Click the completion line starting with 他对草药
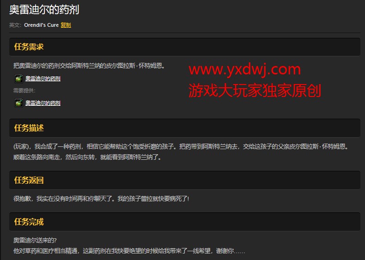The image size is (365, 260). pos(129,251)
